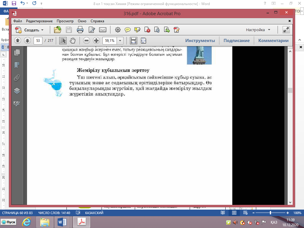Viewport: 304px width, 228px height.
Task: Send the PDF via the envelope icon
Action: (103, 30)
